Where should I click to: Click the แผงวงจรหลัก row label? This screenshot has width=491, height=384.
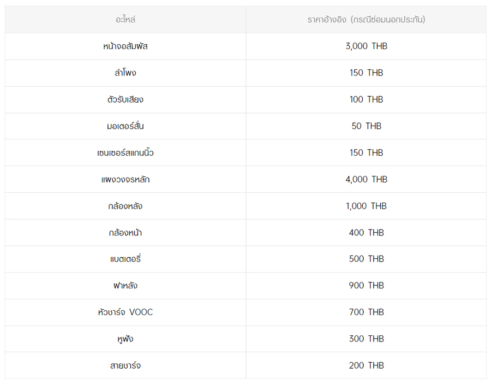[125, 179]
